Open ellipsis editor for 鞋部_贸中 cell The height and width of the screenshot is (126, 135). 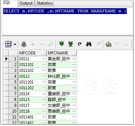click(x=74, y=100)
